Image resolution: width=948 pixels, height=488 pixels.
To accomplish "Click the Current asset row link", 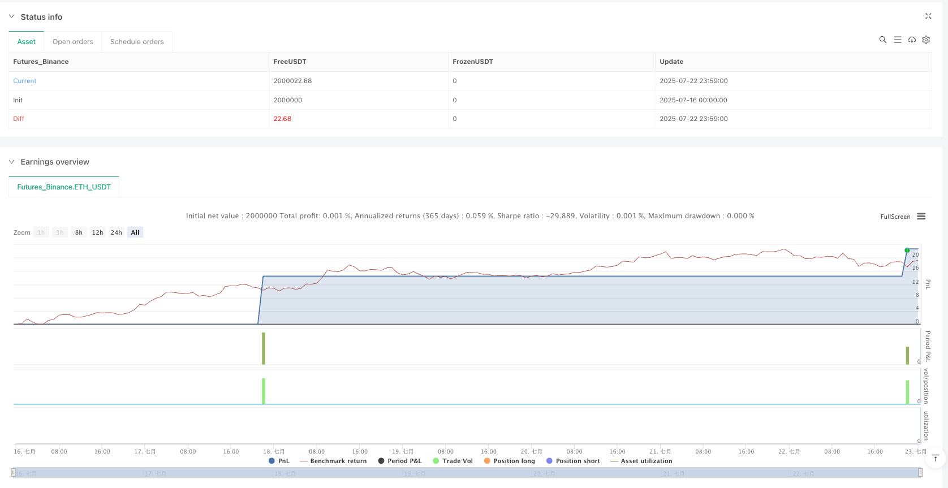I will [25, 81].
